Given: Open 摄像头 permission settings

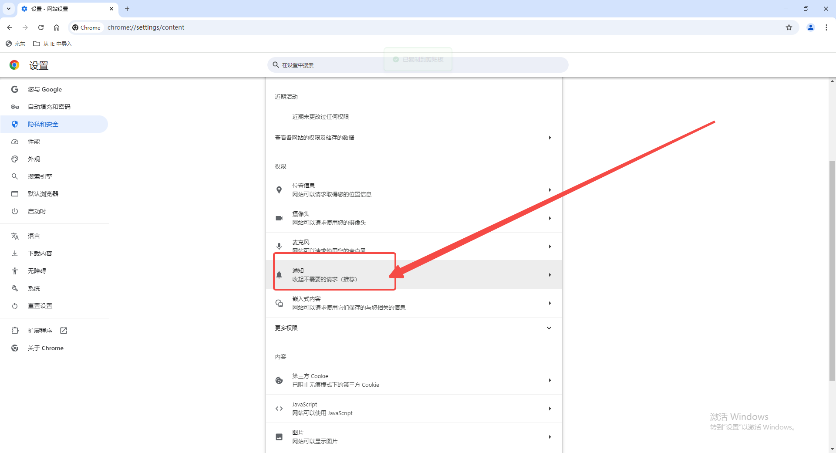Looking at the screenshot, I should tap(414, 218).
